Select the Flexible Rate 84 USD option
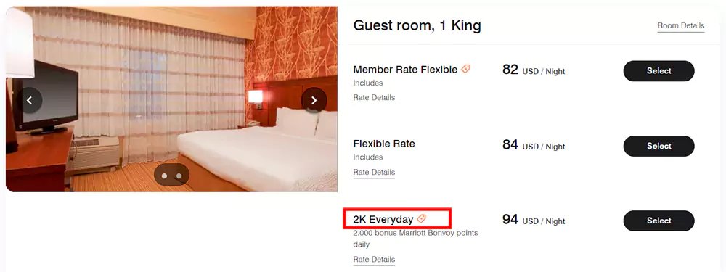This screenshot has height=272, width=726. (659, 147)
